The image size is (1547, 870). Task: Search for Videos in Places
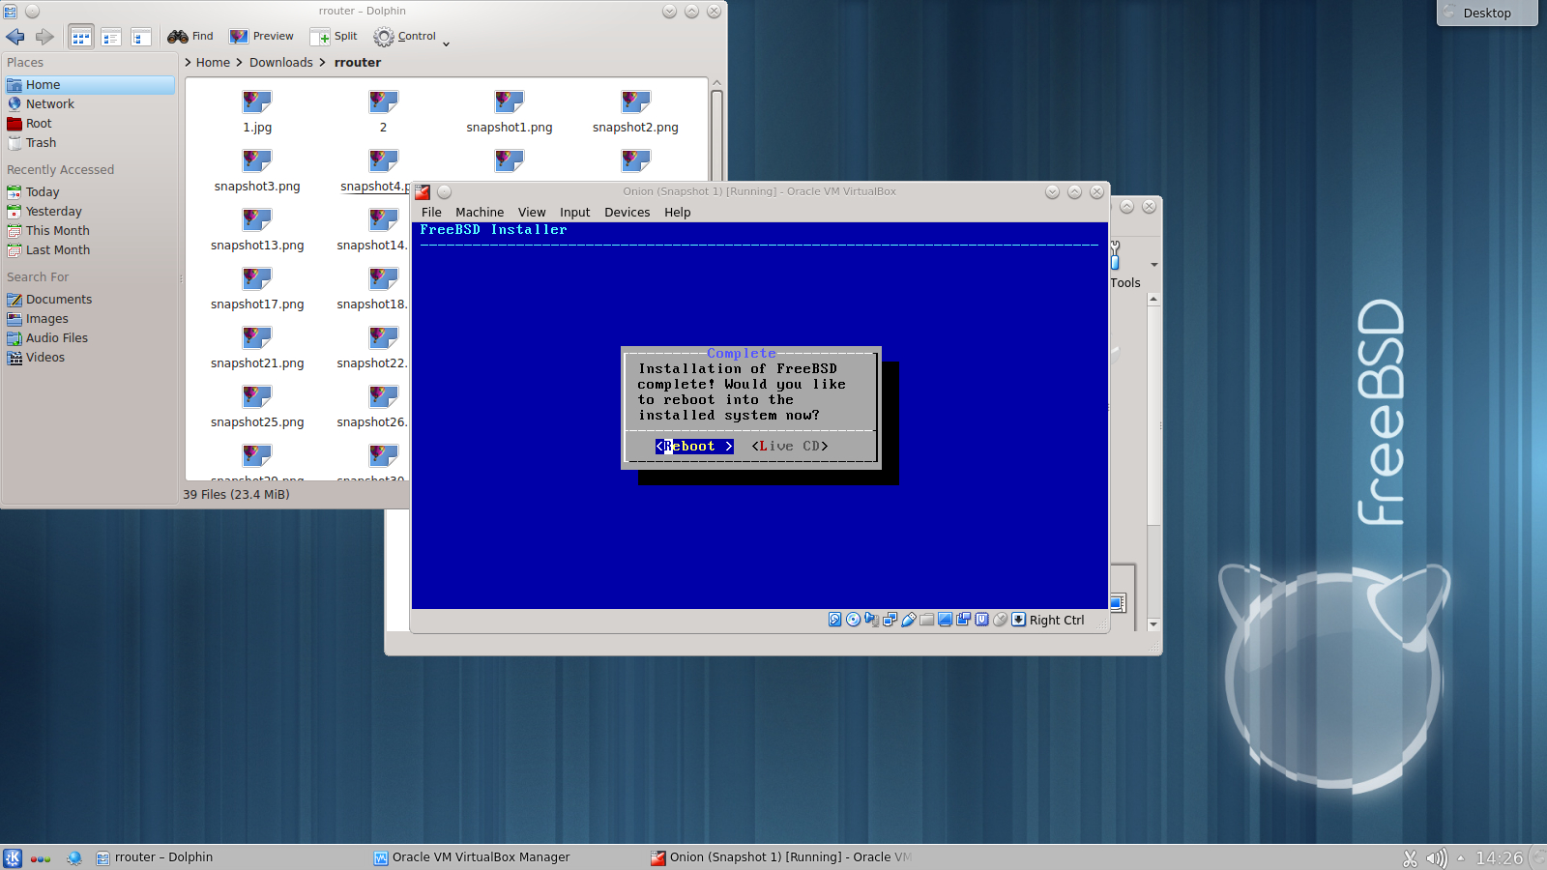(x=90, y=358)
